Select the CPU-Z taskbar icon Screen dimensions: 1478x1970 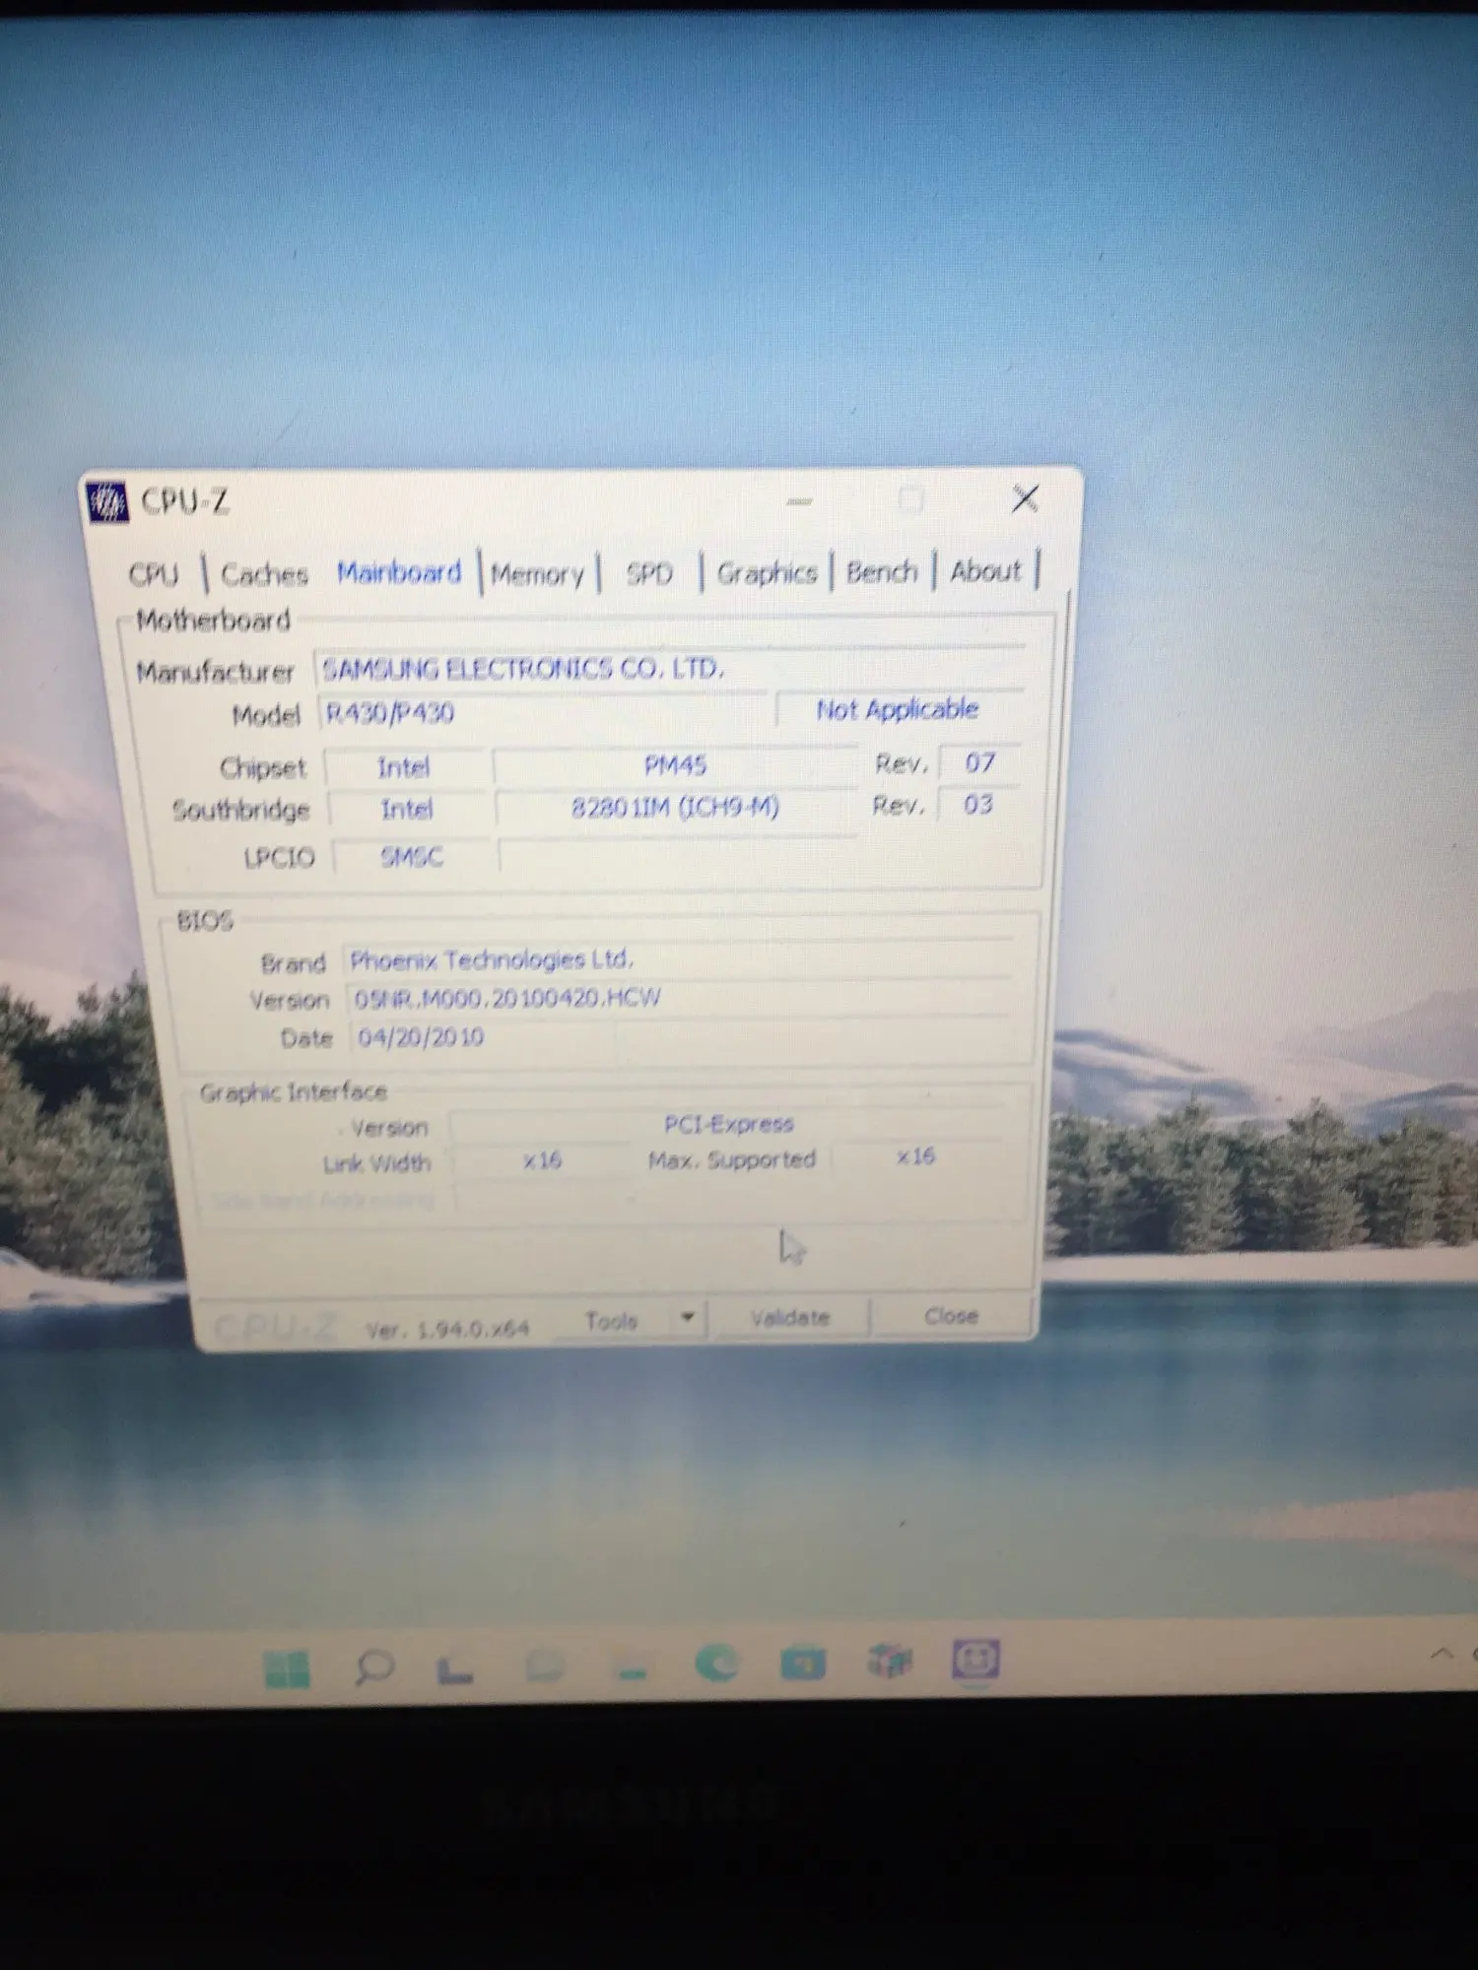pos(975,1660)
